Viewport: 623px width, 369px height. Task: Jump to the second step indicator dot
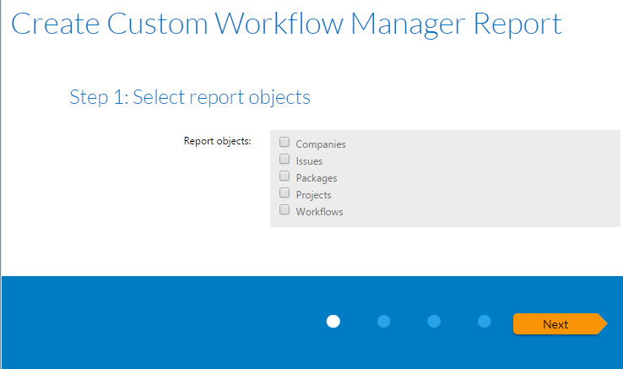[384, 321]
